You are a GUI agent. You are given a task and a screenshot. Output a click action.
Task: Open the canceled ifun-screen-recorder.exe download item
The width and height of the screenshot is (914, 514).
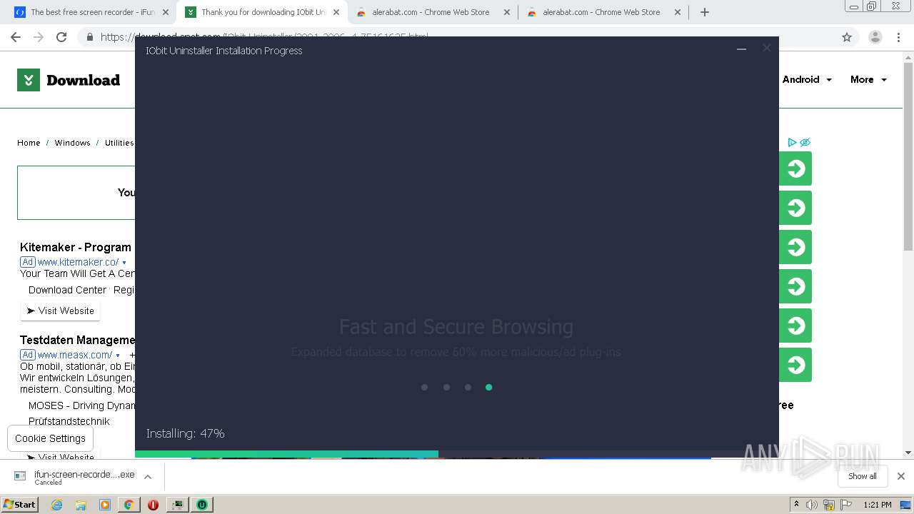75,477
